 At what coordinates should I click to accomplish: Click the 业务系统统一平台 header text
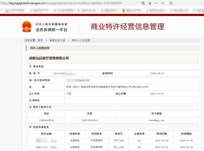(x=51, y=30)
